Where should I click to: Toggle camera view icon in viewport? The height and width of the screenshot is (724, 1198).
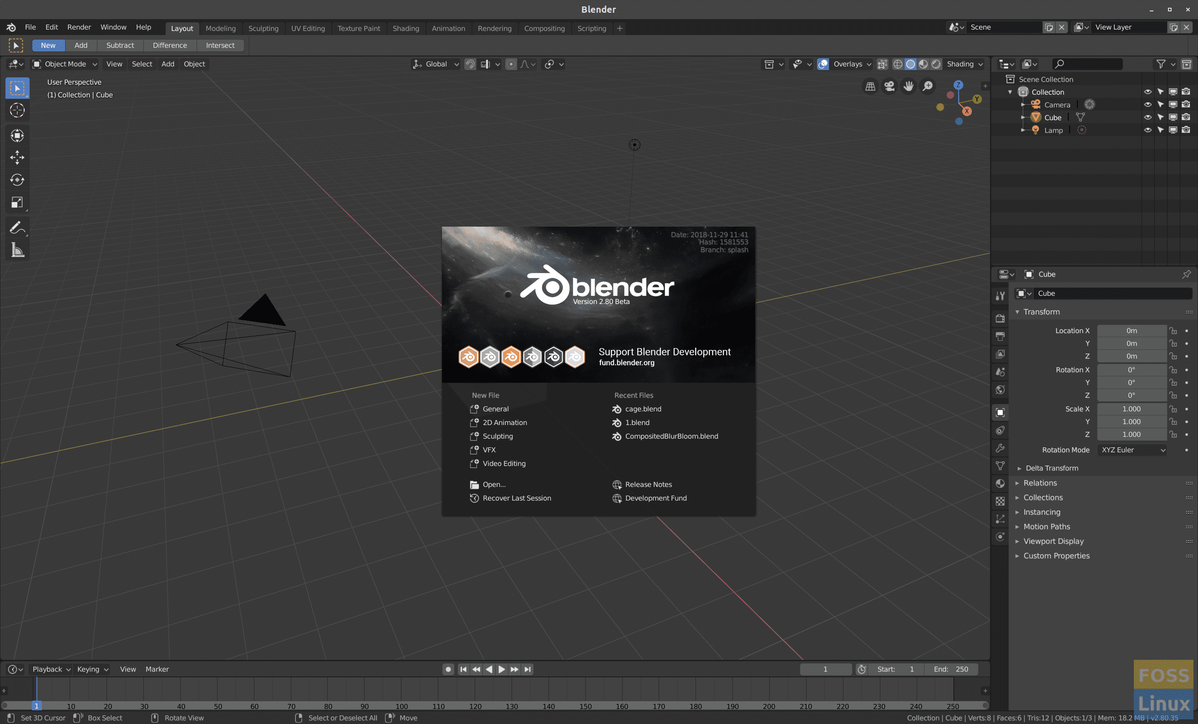point(889,86)
